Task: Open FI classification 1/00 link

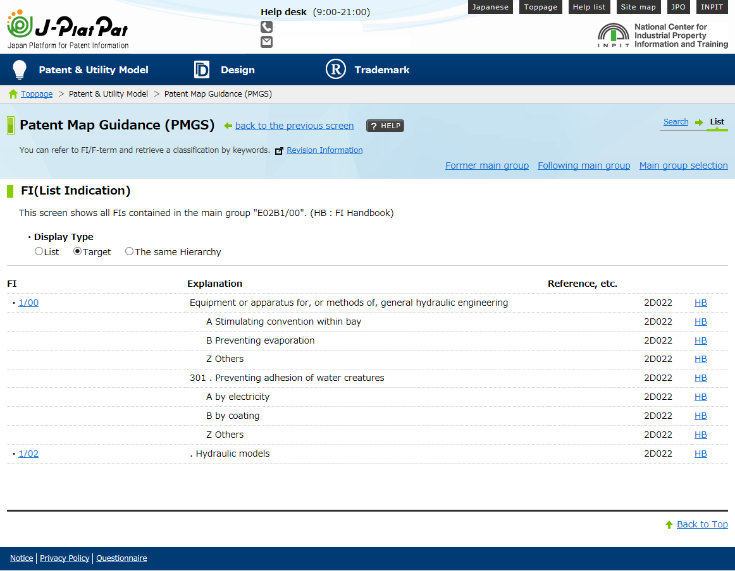Action: 28,303
